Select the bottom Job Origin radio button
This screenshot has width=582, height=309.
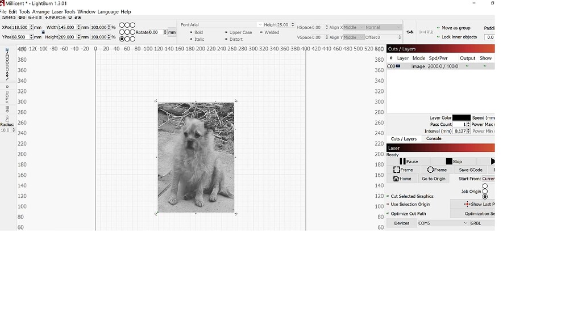485,197
